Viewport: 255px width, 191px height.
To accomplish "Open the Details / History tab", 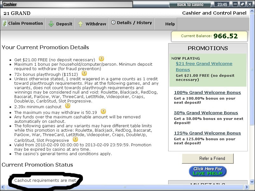I will click(x=131, y=24).
